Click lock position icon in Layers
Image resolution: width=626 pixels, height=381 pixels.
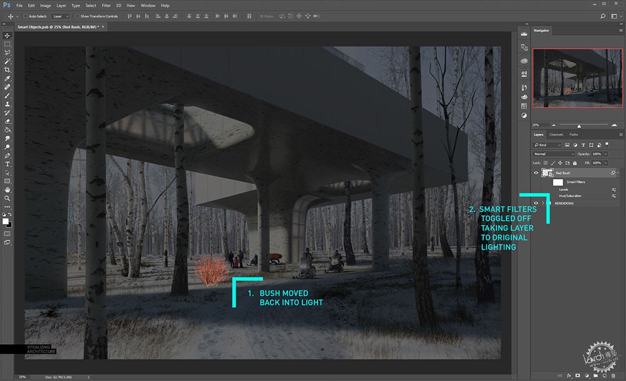[560, 163]
